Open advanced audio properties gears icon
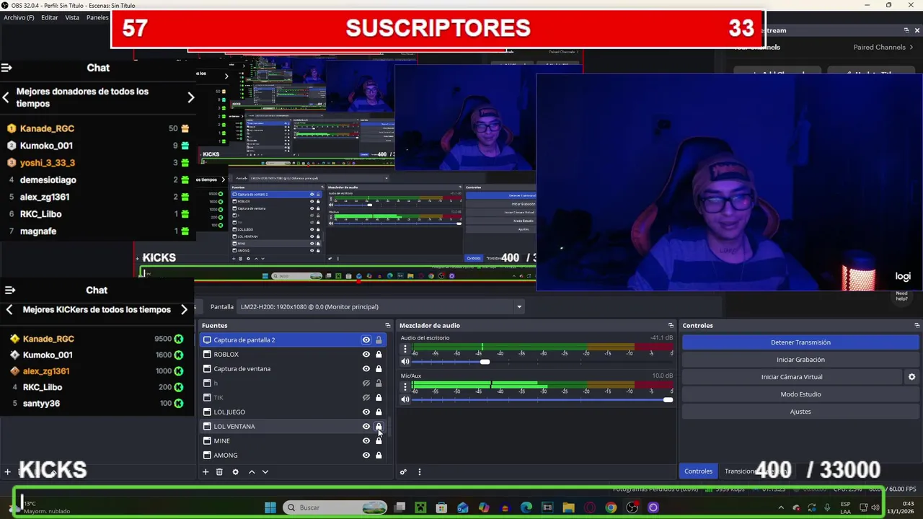923x519 pixels. pos(403,472)
